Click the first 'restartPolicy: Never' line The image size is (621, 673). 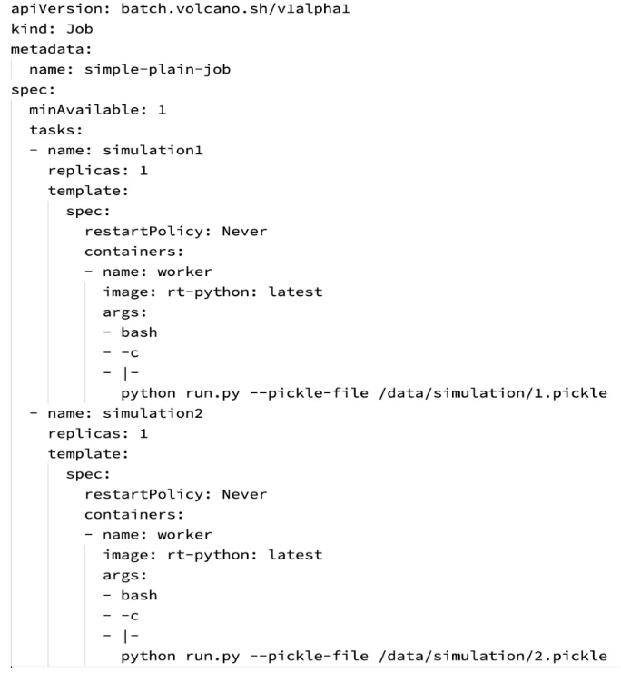click(x=175, y=232)
